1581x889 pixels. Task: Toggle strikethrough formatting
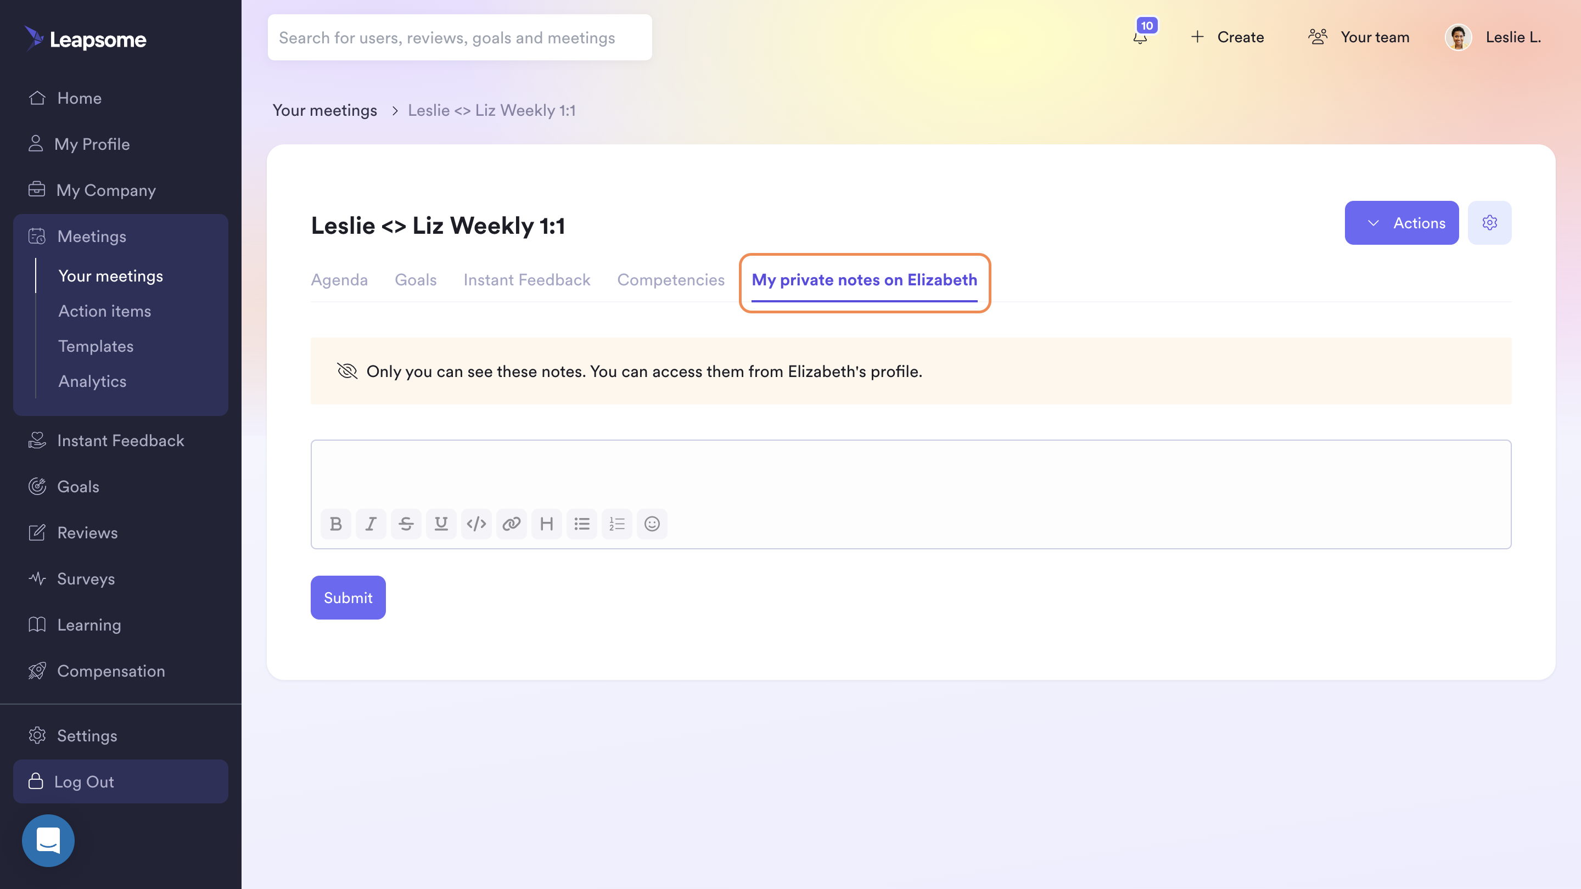[406, 524]
